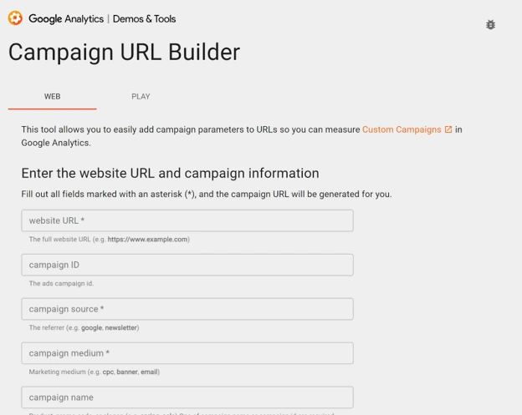Switch to the WEB tab
The width and height of the screenshot is (522, 415).
click(52, 97)
